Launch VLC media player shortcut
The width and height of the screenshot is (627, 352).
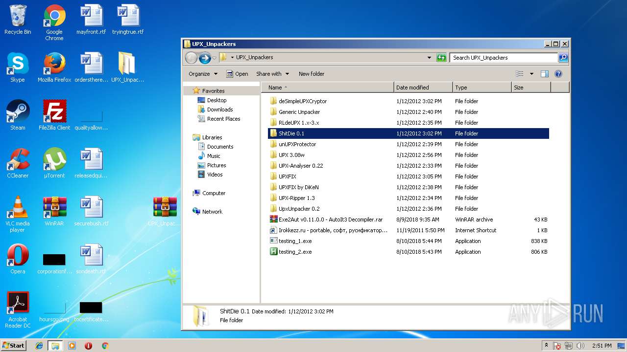18,214
